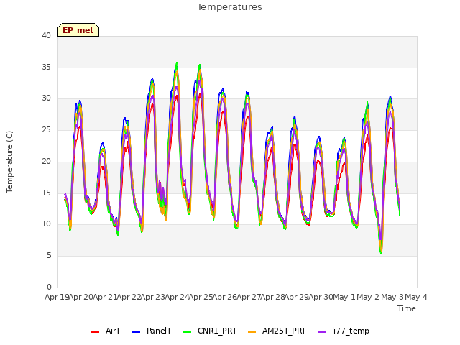Click the EP_met annotation label
The width and height of the screenshot is (460, 345).
tap(78, 30)
